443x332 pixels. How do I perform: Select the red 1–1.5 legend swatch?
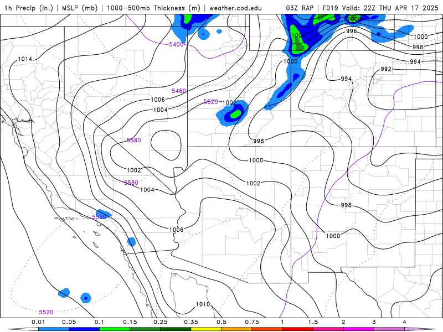click(x=298, y=329)
